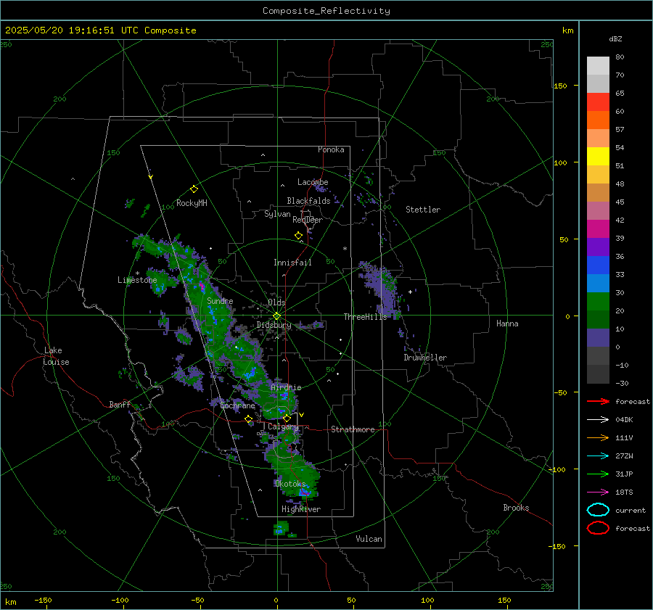
Task: Click the yellow diamond marker beside RockyMH
Action: point(194,189)
